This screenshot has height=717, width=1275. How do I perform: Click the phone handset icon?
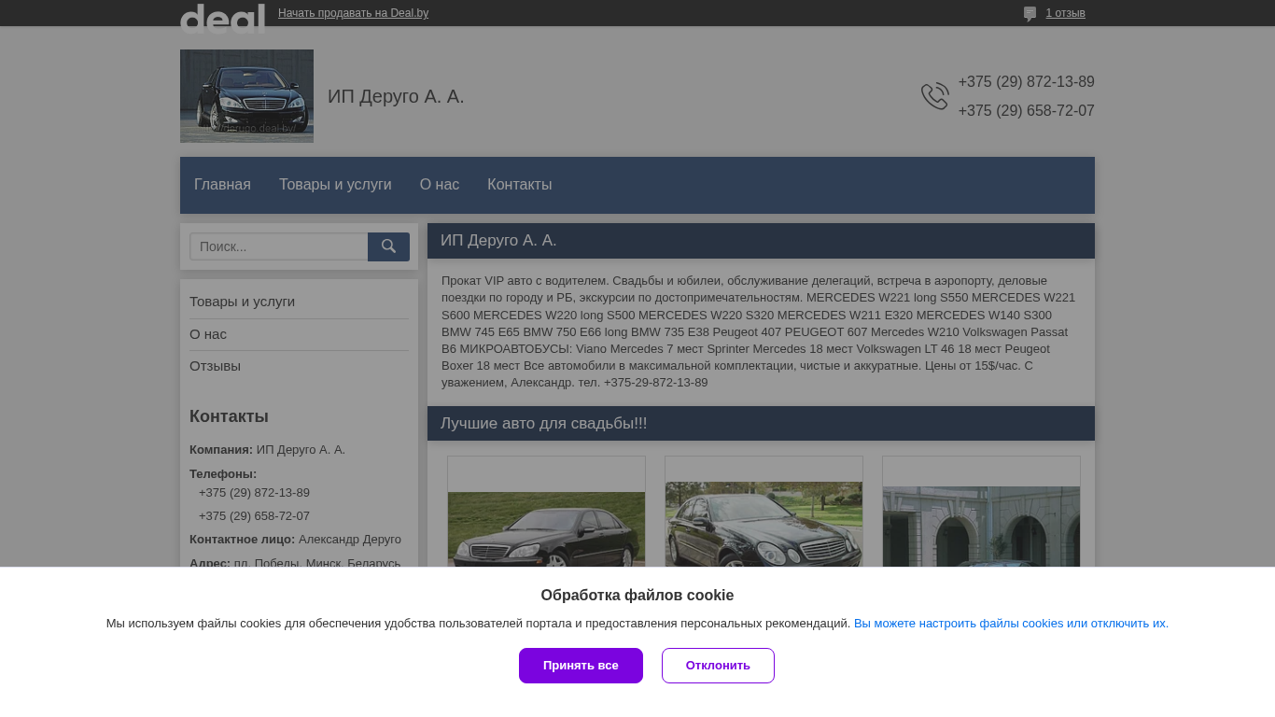935,96
